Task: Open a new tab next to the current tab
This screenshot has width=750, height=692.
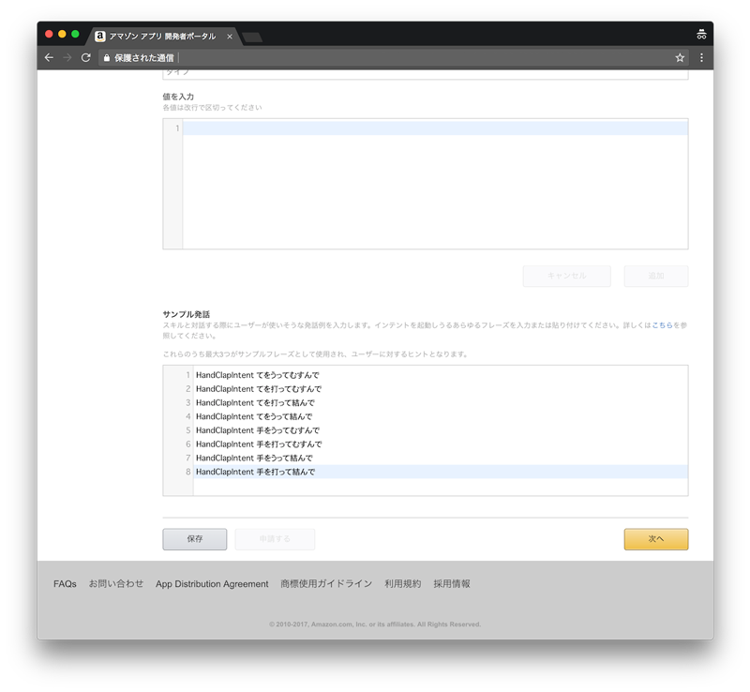Action: (x=252, y=37)
